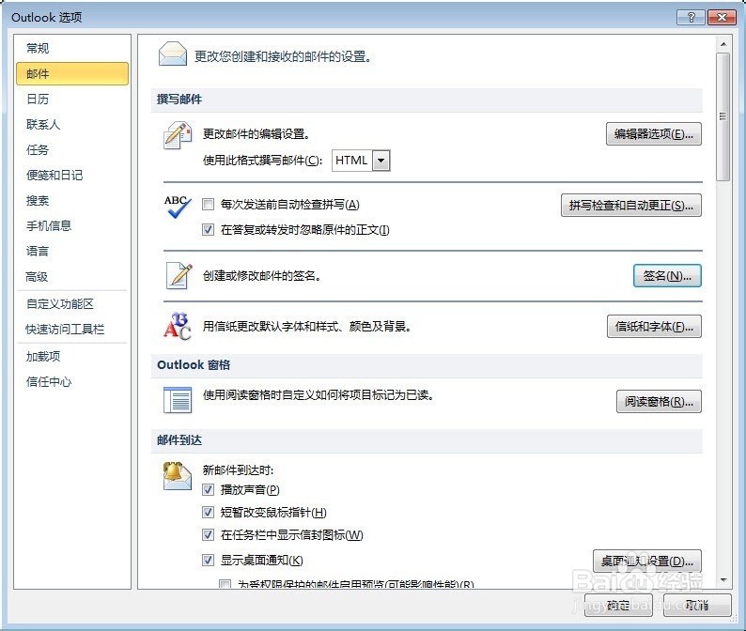
Task: Click the vertical scrollbar thumb
Action: tap(723, 116)
